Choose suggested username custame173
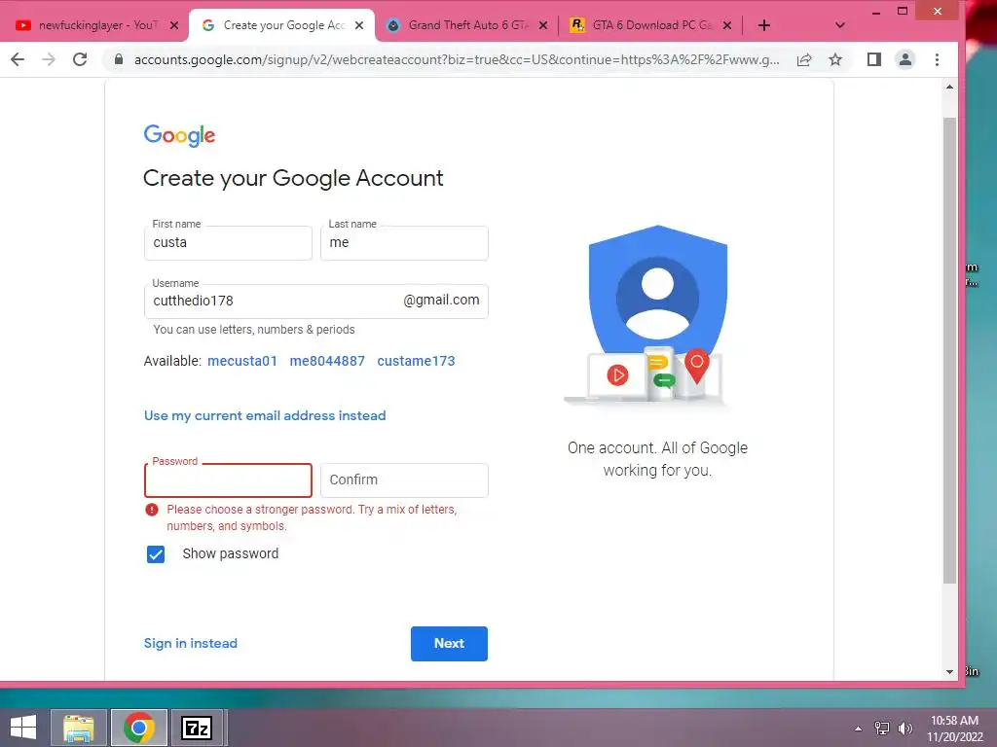The image size is (997, 747). click(x=416, y=361)
